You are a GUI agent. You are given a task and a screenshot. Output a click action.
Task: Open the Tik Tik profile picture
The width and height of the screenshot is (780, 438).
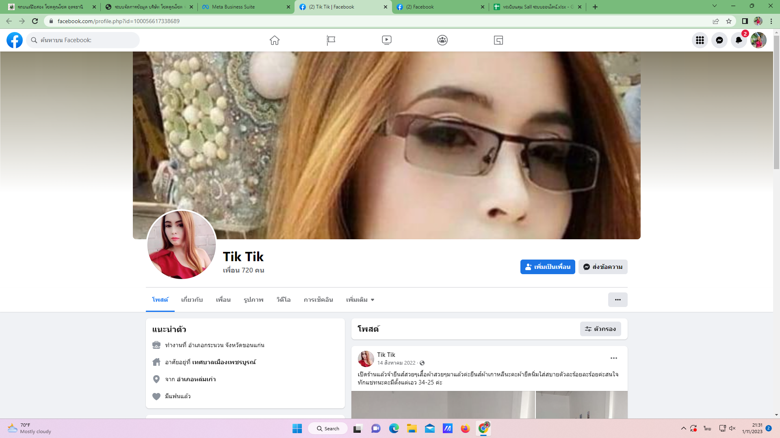pos(181,245)
